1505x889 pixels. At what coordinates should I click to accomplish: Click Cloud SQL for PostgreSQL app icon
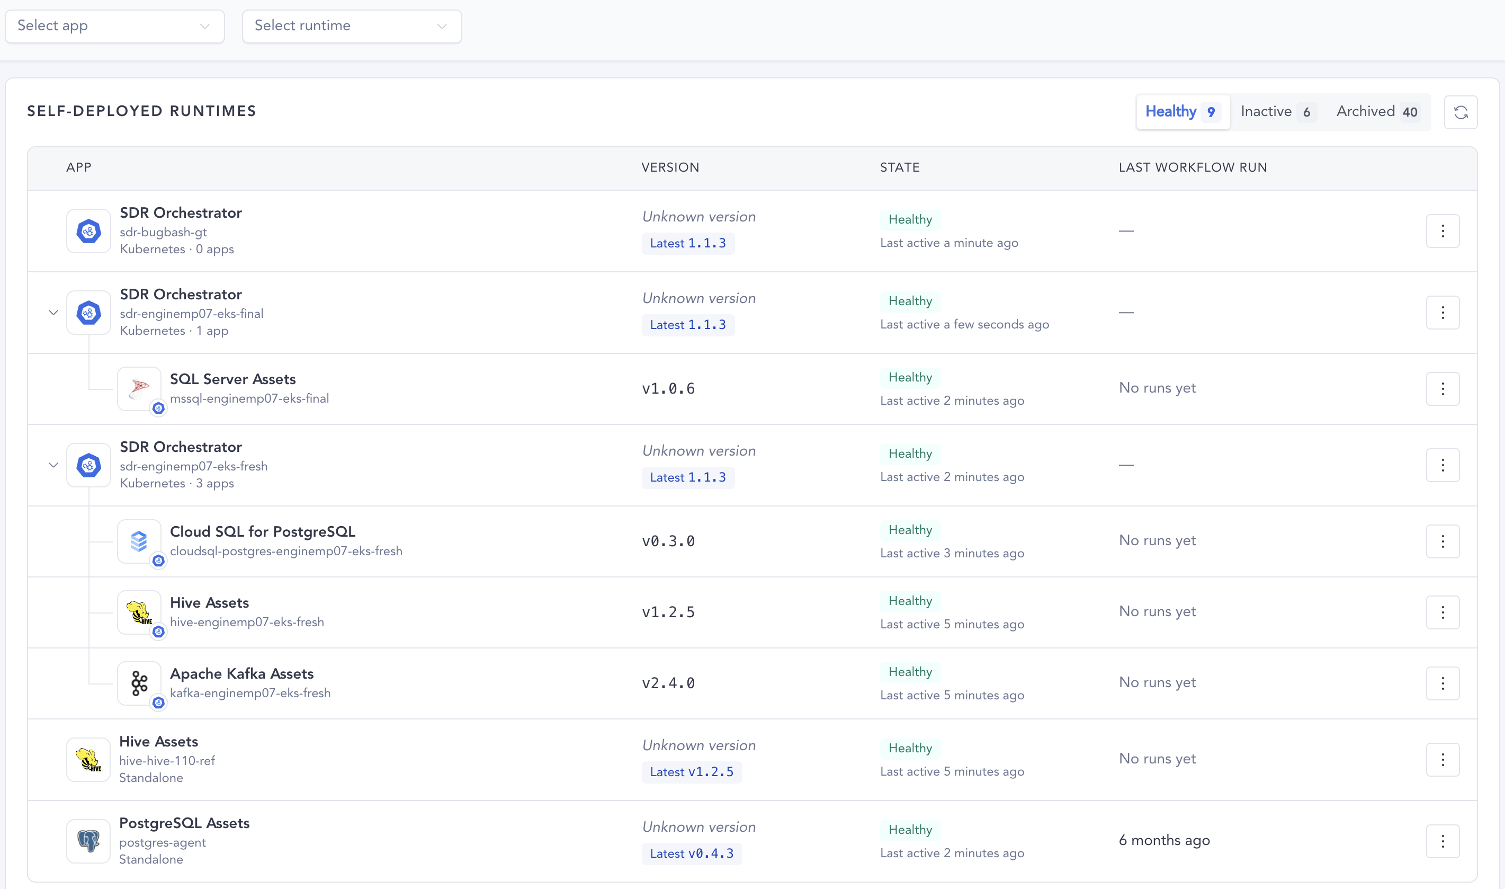pyautogui.click(x=139, y=541)
